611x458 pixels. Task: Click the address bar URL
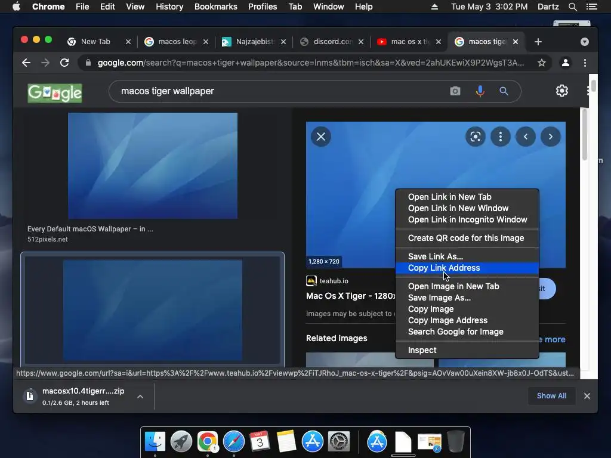(x=310, y=63)
